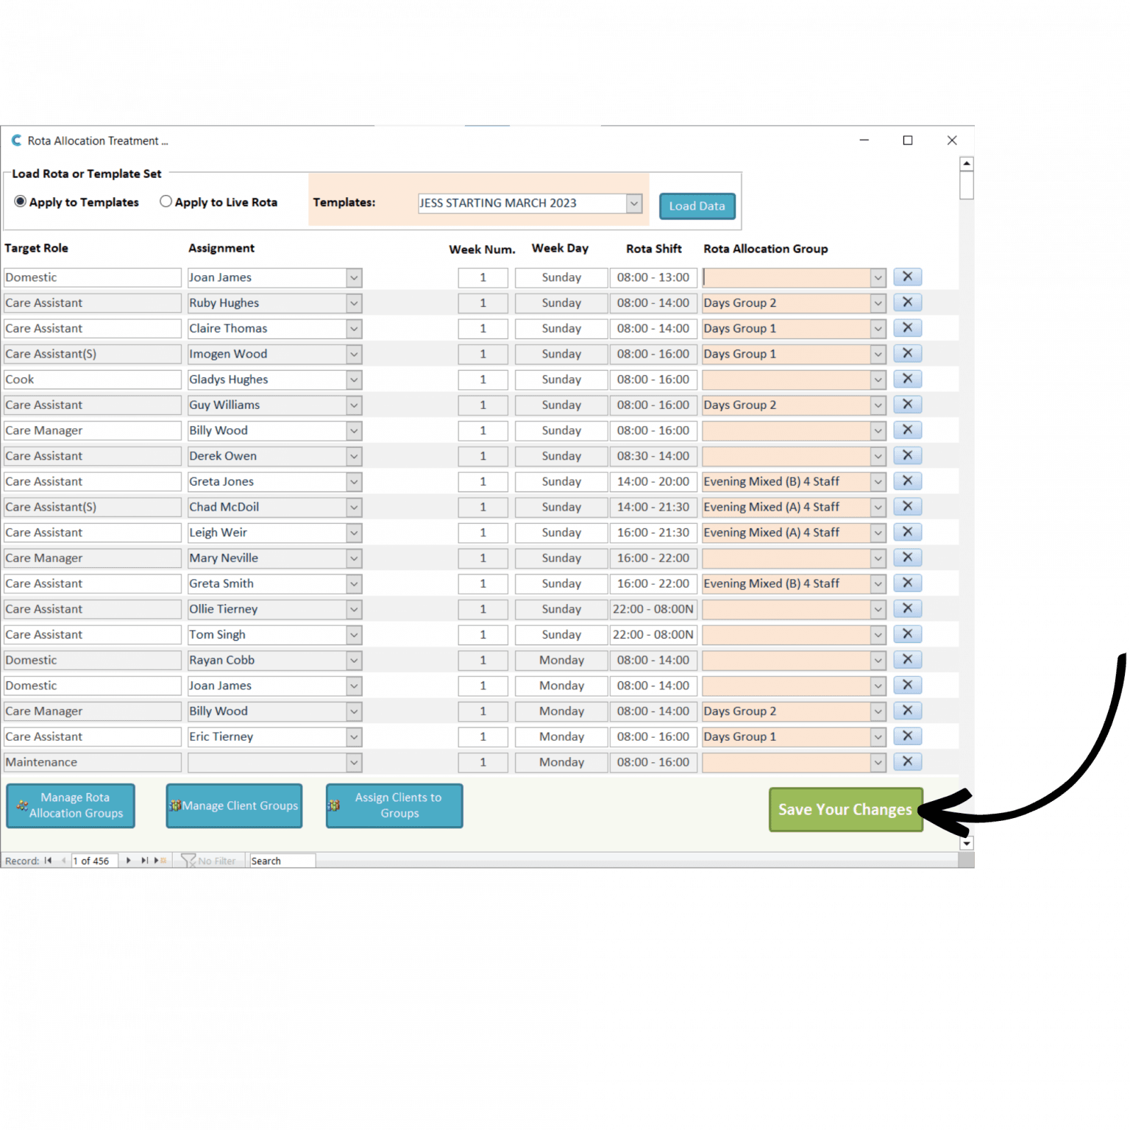Save Your Changes
Screen dimensions: 1130x1130
(x=845, y=809)
